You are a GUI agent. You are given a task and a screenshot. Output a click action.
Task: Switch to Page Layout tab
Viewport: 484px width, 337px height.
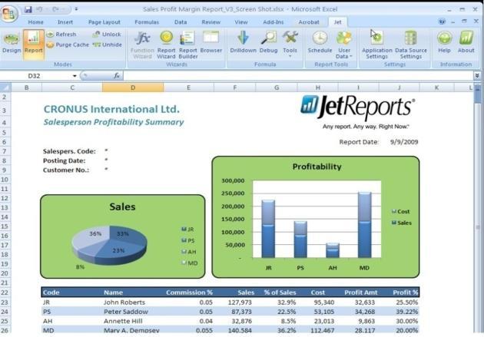click(104, 22)
